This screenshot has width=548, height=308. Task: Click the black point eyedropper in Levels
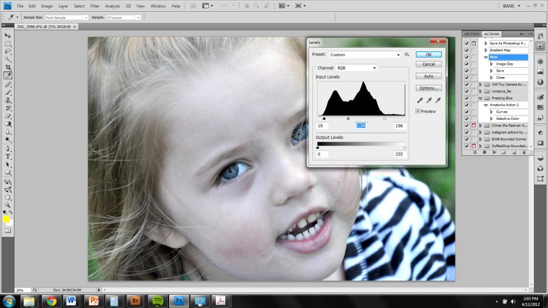(421, 100)
